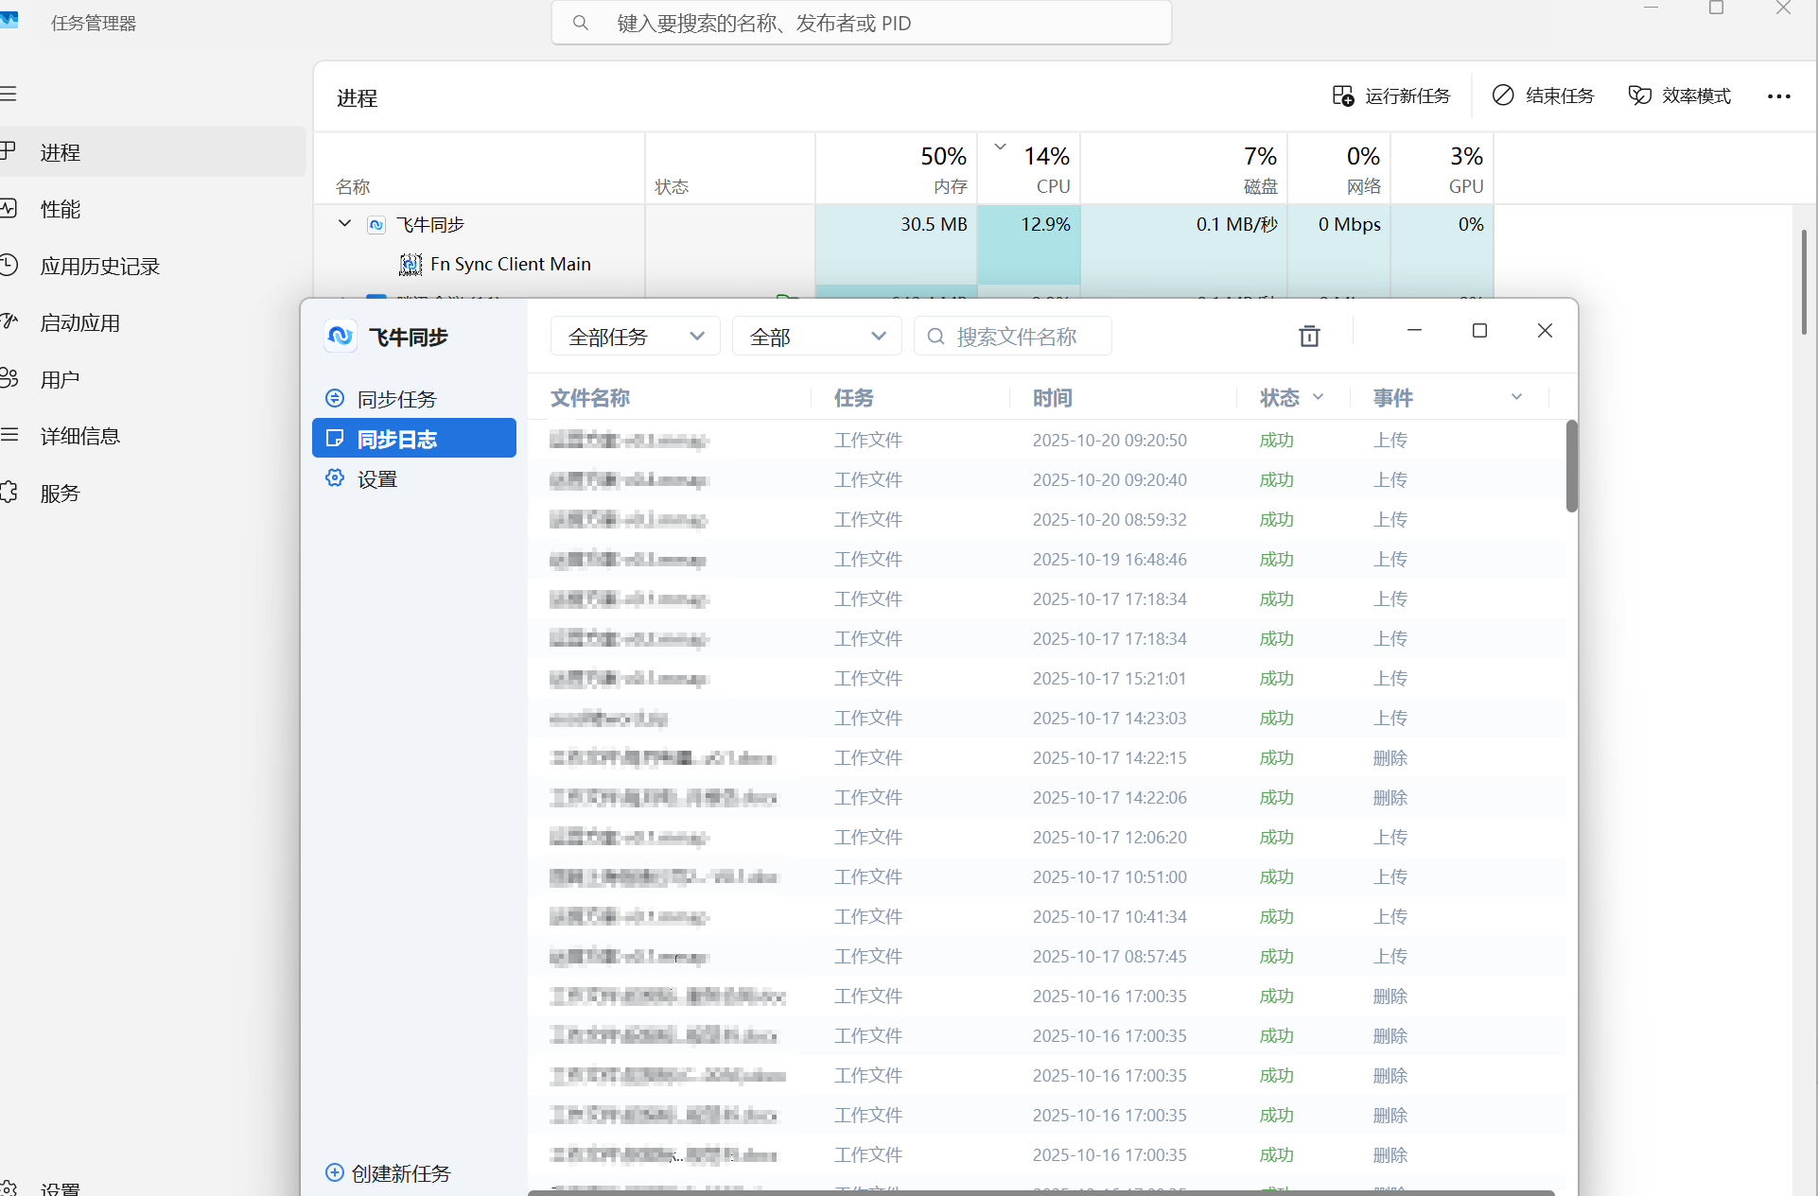This screenshot has height=1196, width=1818.
Task: Switch to the 同步任务 tab
Action: click(396, 399)
